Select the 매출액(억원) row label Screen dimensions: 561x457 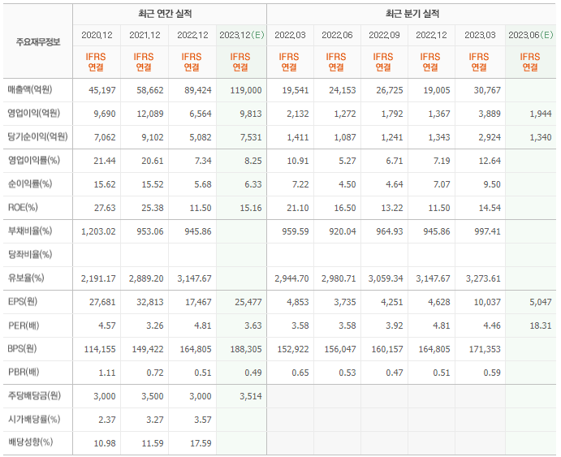(x=30, y=90)
